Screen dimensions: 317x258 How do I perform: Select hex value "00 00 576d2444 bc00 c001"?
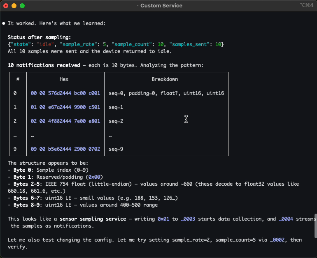(65, 93)
